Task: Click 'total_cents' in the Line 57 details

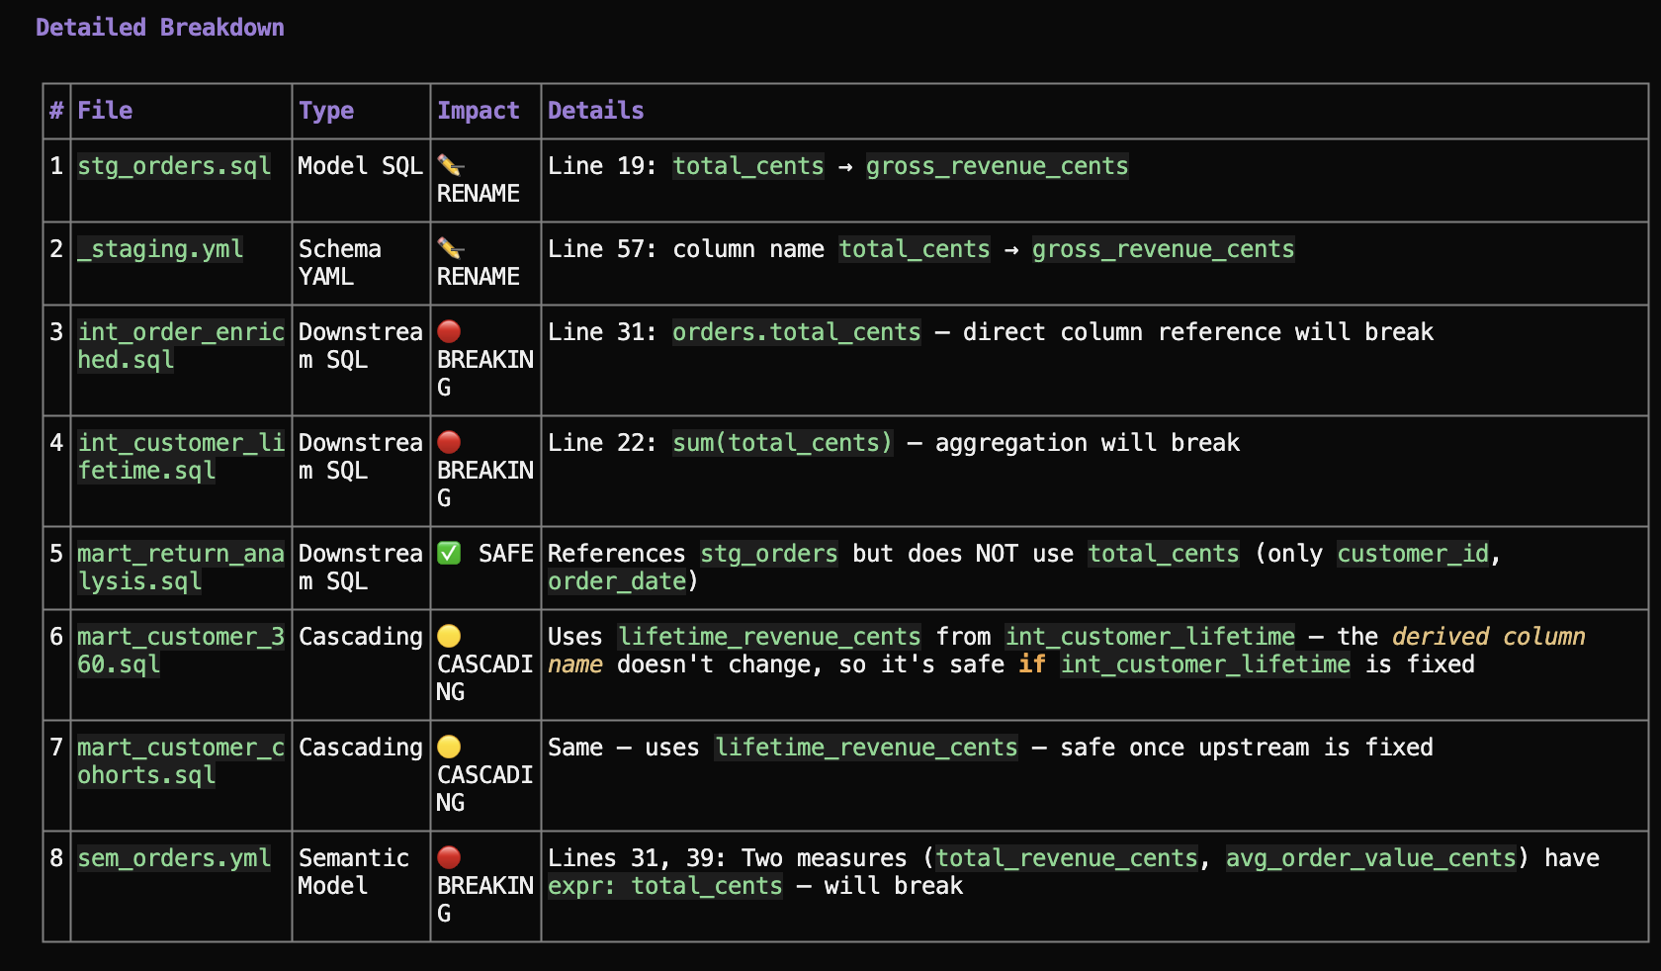Action: click(x=915, y=249)
